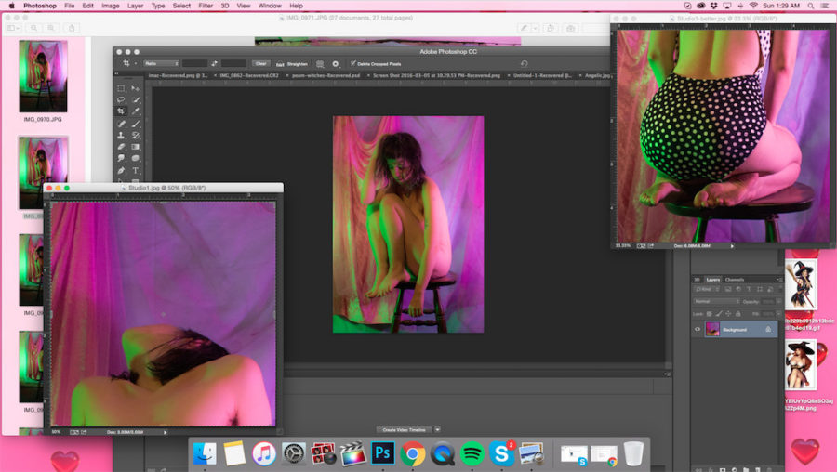Select the Rectangular Marquee tool
Image resolution: width=837 pixels, height=472 pixels.
(121, 88)
